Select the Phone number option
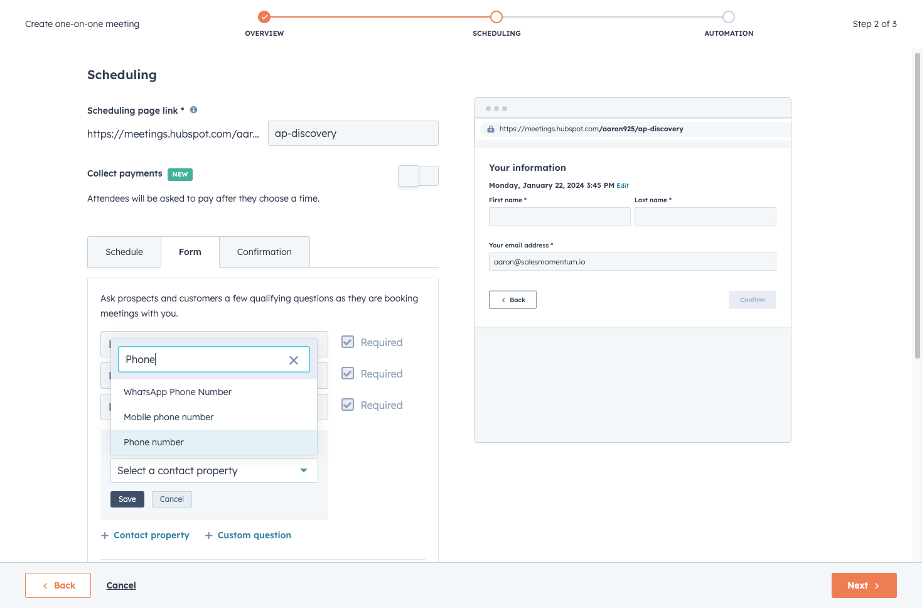Image resolution: width=922 pixels, height=608 pixels. (x=214, y=442)
